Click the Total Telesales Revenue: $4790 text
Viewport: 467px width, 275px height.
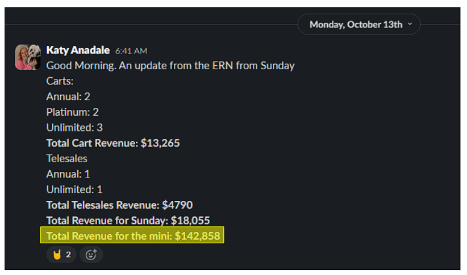click(119, 205)
